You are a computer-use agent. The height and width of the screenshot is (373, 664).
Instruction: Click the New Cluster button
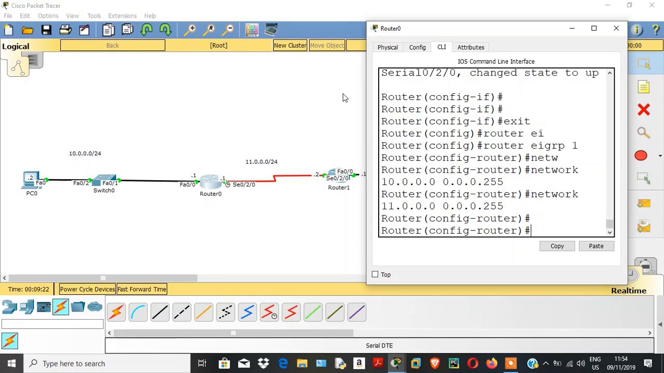pos(290,45)
